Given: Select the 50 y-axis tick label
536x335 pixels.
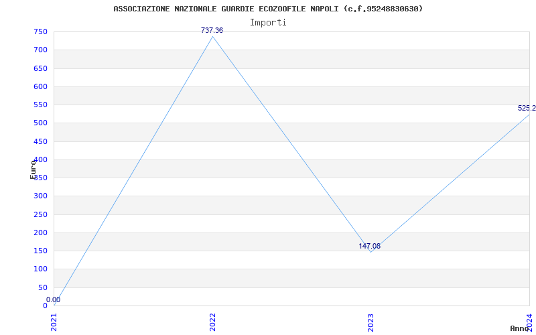Looking at the screenshot, I should pos(42,287).
